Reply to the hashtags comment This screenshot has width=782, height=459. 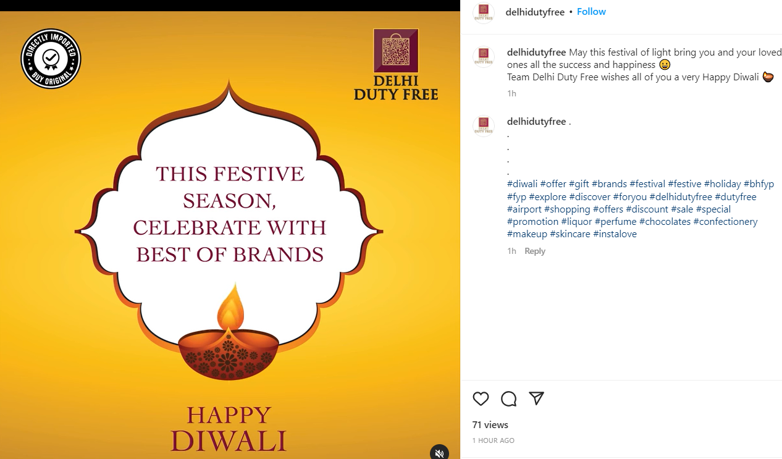click(x=535, y=251)
